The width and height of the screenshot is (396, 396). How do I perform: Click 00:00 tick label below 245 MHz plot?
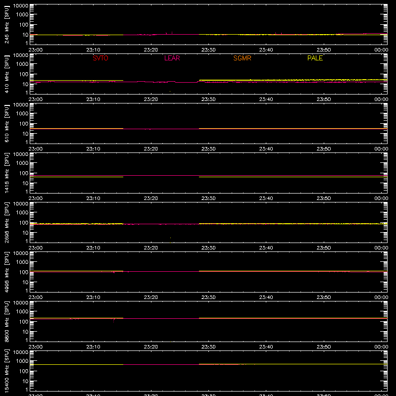click(x=381, y=50)
